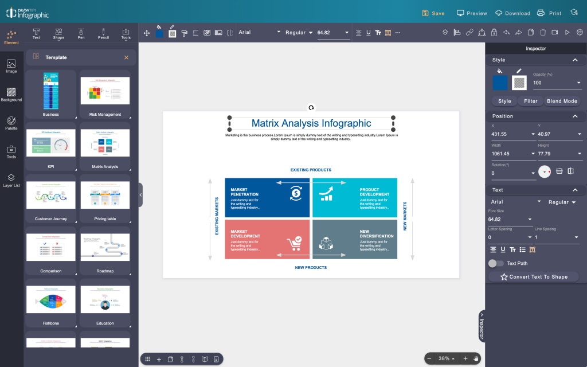Open the Image panel in left sidebar
Viewport: 587px width, 367px height.
(x=11, y=65)
